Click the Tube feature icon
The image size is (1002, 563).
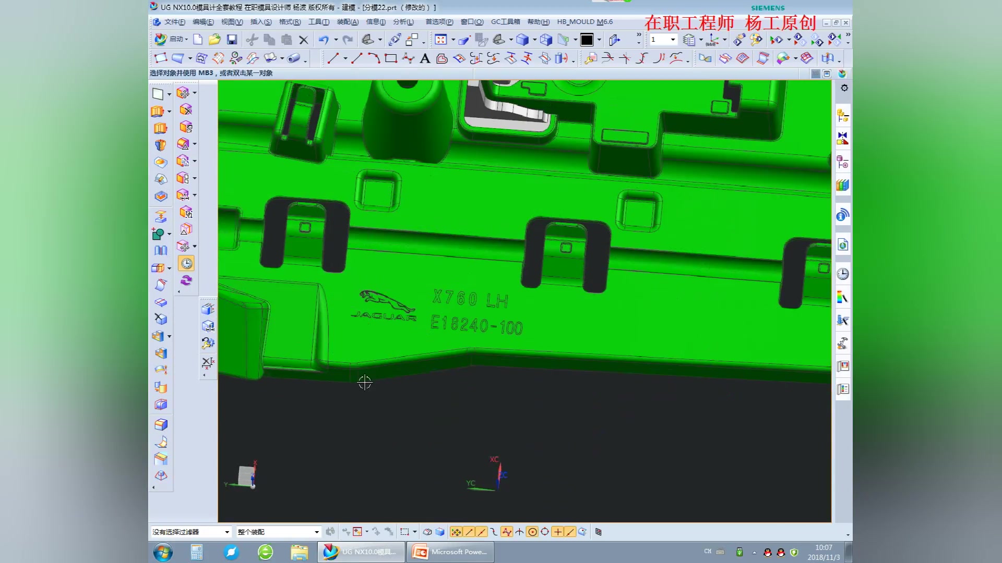[x=293, y=58]
